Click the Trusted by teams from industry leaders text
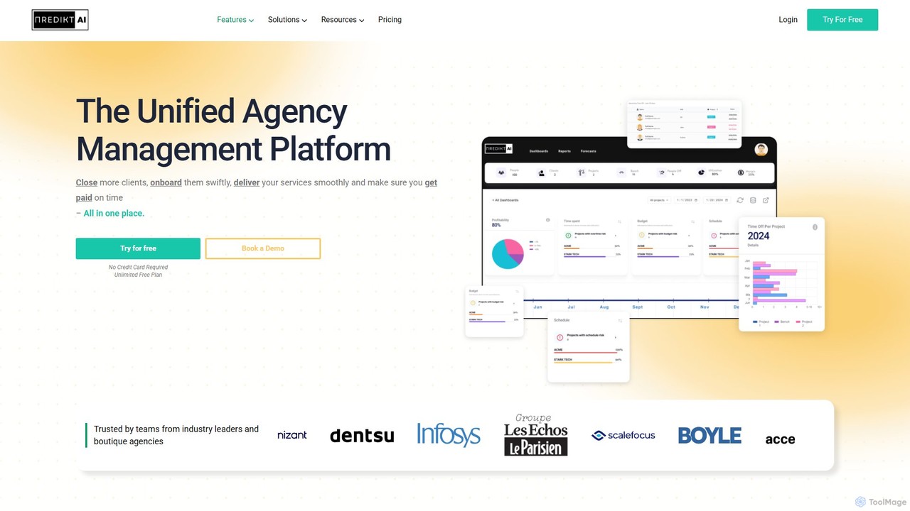This screenshot has width=910, height=511. point(176,435)
